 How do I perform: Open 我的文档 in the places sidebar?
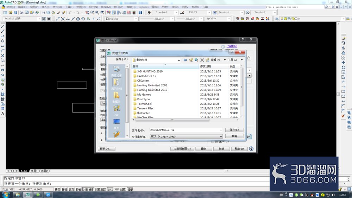116,84
